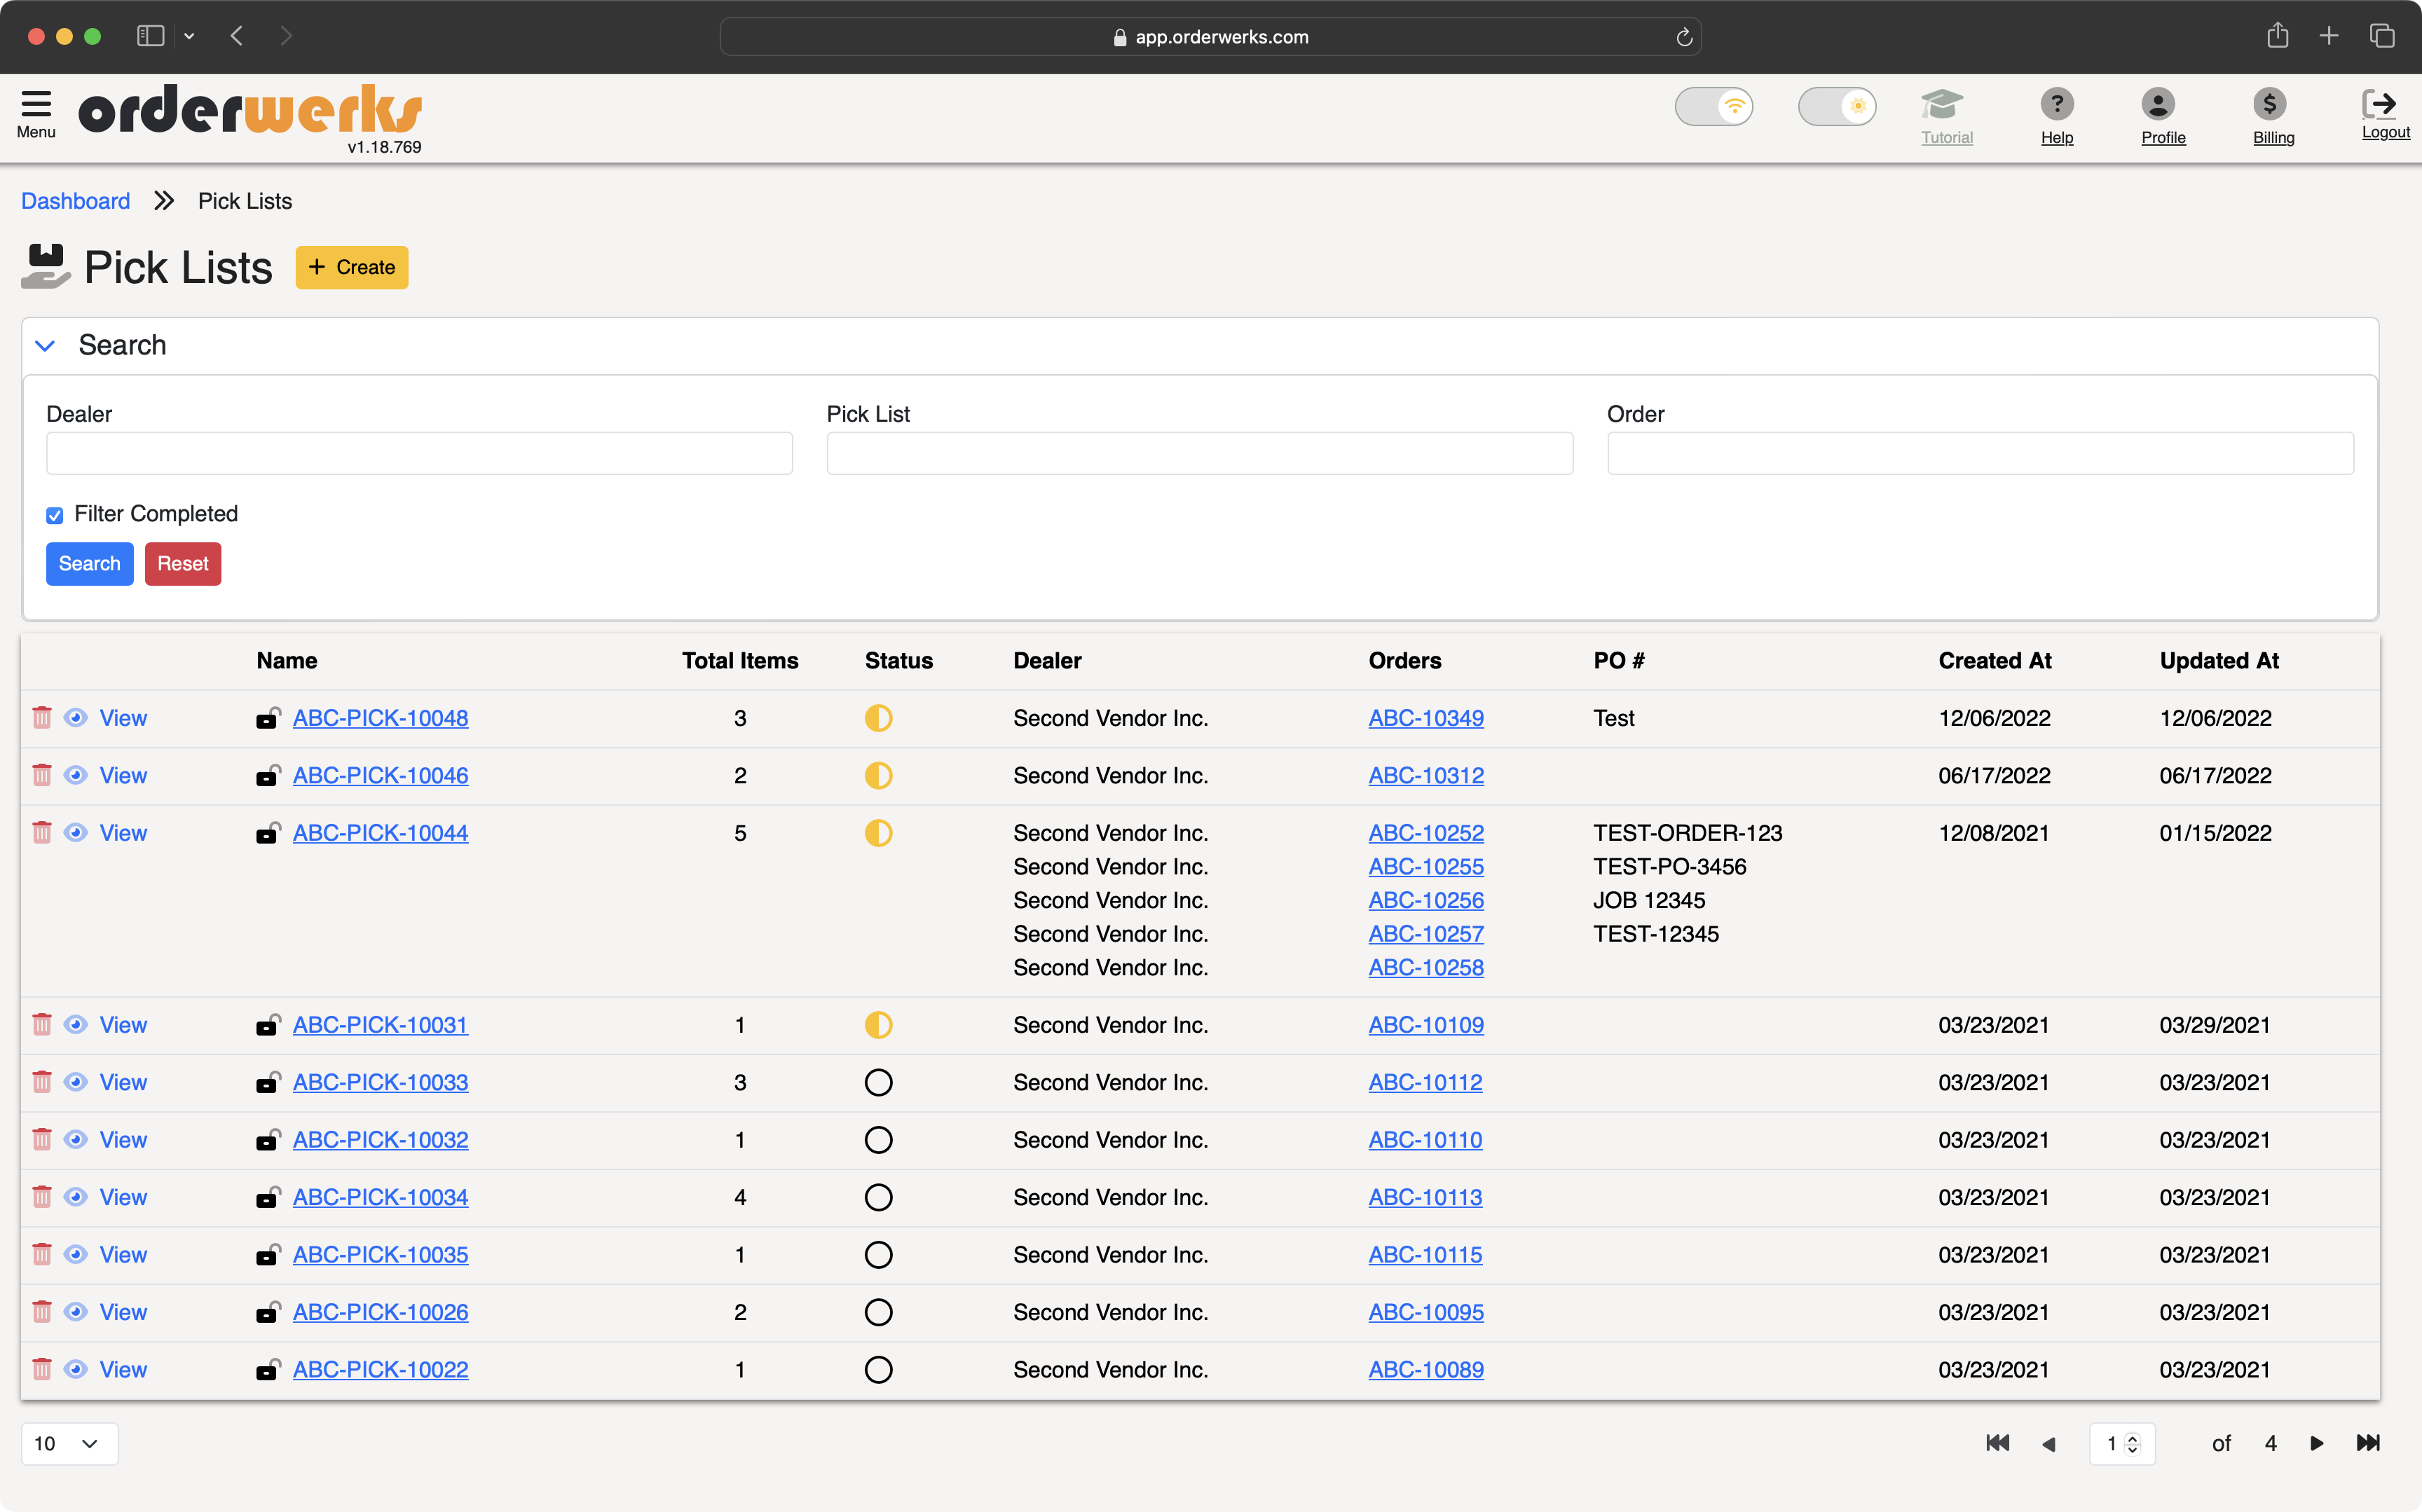Go to first page of results
Image resolution: width=2422 pixels, height=1512 pixels.
(1997, 1443)
